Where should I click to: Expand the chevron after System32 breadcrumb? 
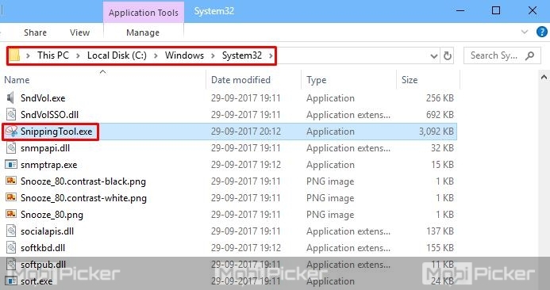tap(271, 55)
